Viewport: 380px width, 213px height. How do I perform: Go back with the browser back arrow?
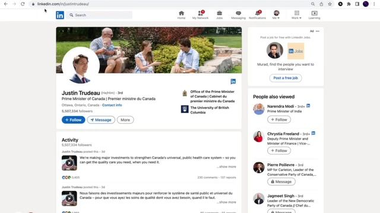6,4
